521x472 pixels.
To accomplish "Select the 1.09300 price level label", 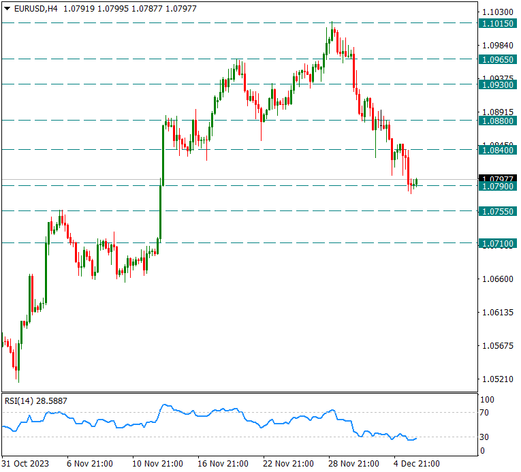I will pos(497,84).
